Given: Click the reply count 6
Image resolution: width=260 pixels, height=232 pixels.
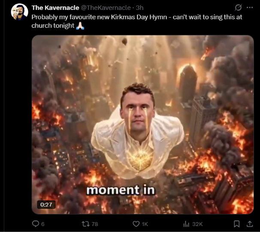Looking at the screenshot, I should click(43, 224).
